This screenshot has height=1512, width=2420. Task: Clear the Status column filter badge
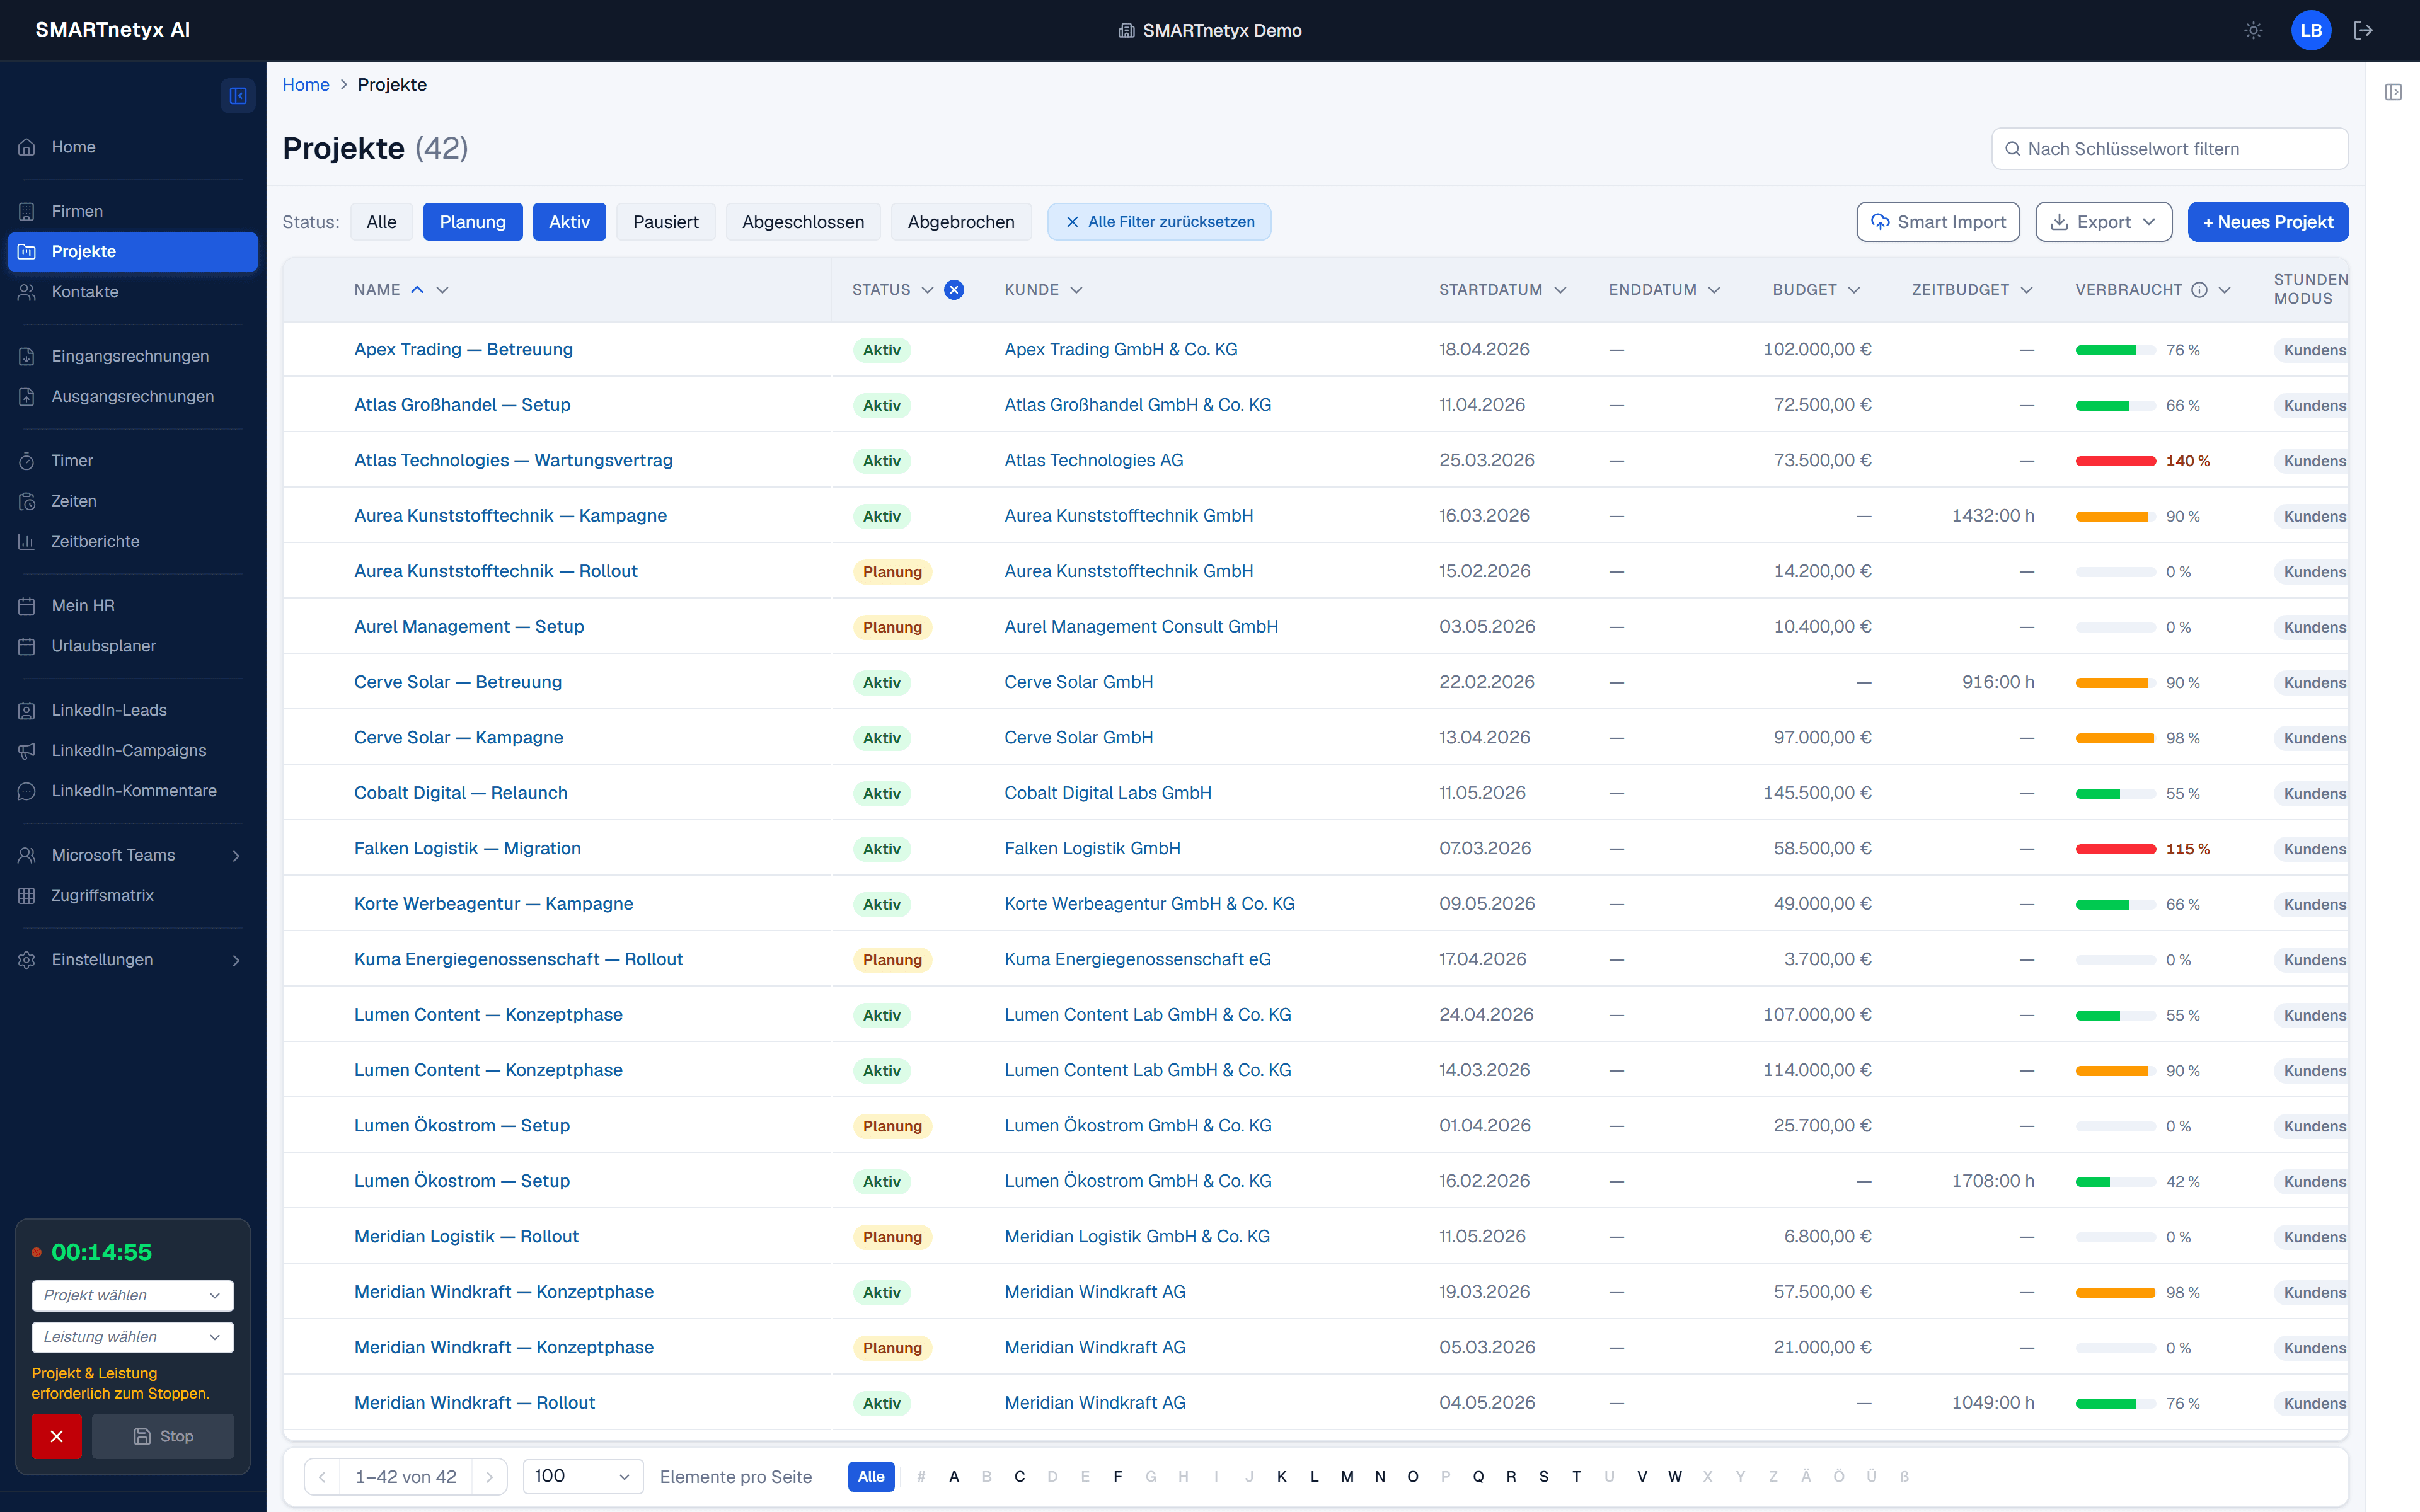(x=954, y=290)
